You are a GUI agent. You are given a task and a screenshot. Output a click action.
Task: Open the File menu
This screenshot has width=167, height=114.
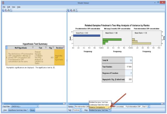pyautogui.click(x=4, y=7)
